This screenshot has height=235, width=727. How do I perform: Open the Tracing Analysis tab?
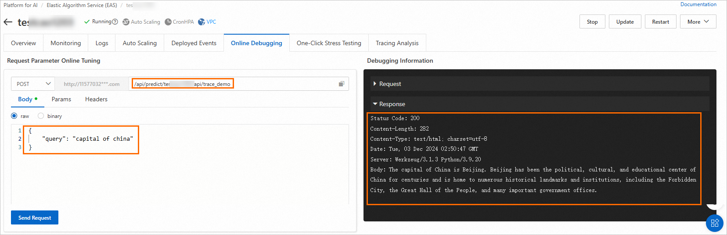397,43
